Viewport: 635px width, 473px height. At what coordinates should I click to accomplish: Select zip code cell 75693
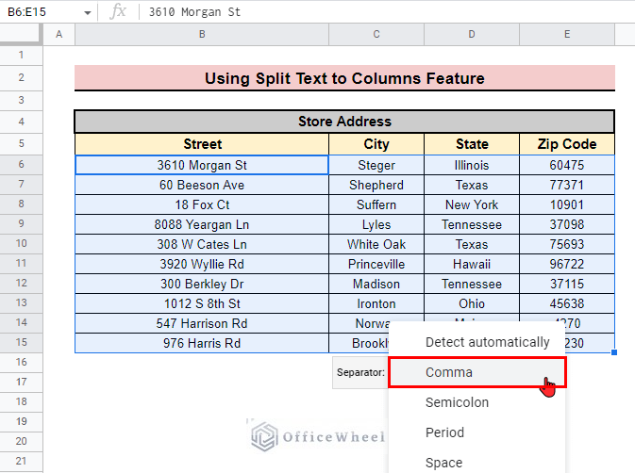pos(567,244)
